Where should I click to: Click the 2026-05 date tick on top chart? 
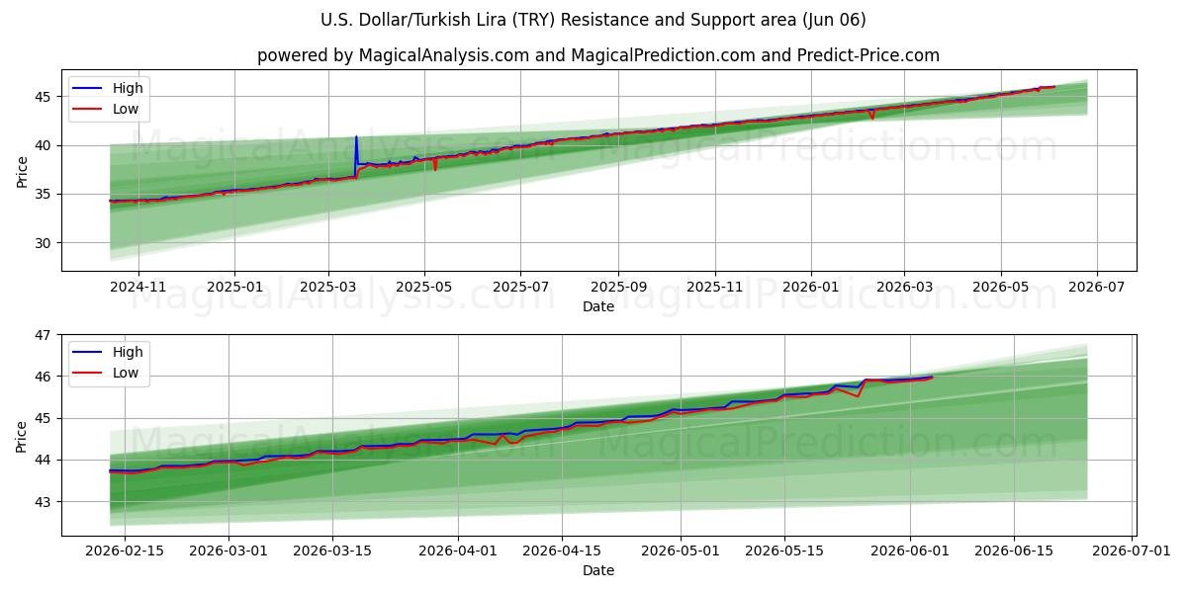(1000, 286)
